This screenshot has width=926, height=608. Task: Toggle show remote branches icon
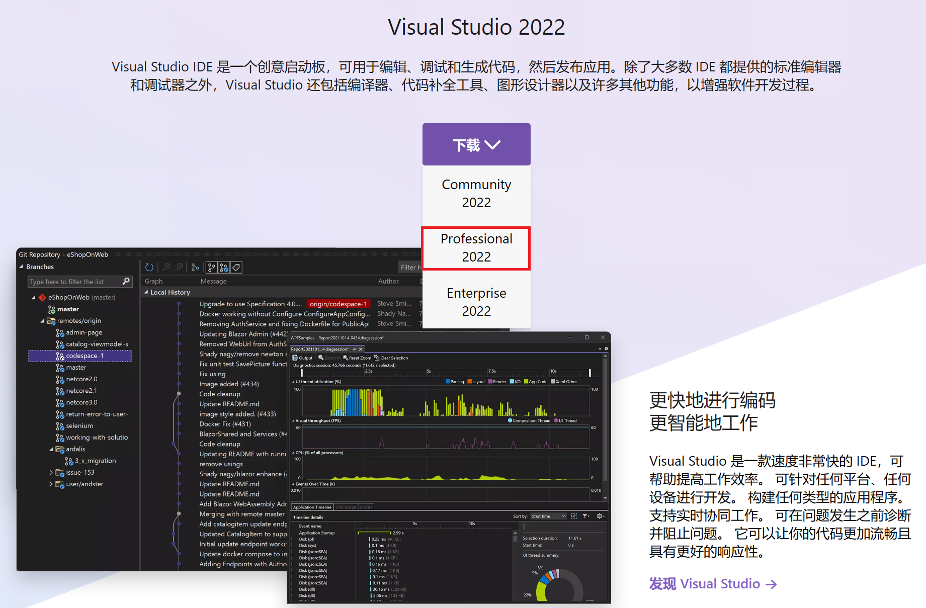[x=224, y=267]
